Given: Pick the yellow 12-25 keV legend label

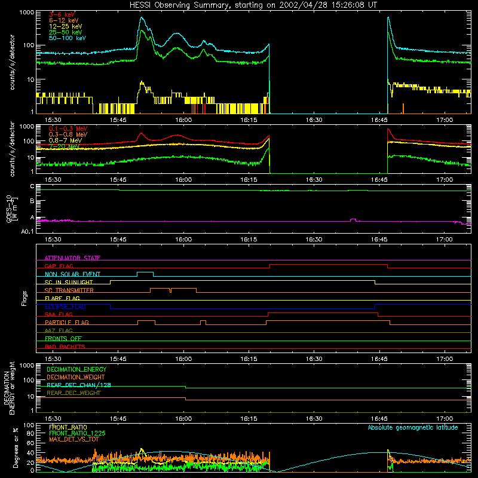Looking at the screenshot, I should 66,26.
